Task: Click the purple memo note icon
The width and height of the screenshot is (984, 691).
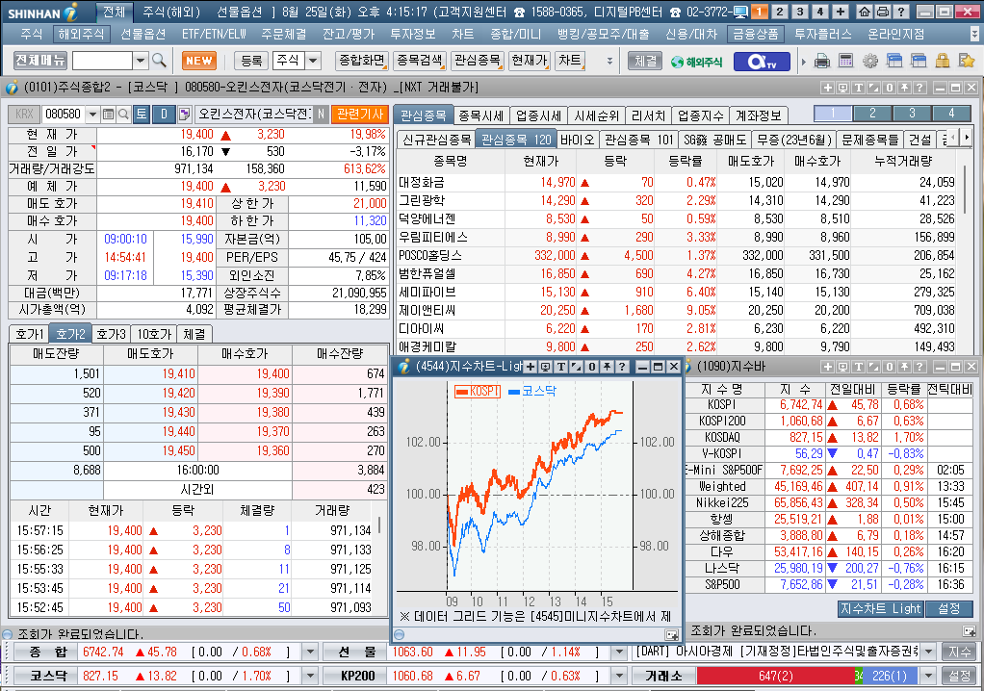Action: pyautogui.click(x=184, y=114)
